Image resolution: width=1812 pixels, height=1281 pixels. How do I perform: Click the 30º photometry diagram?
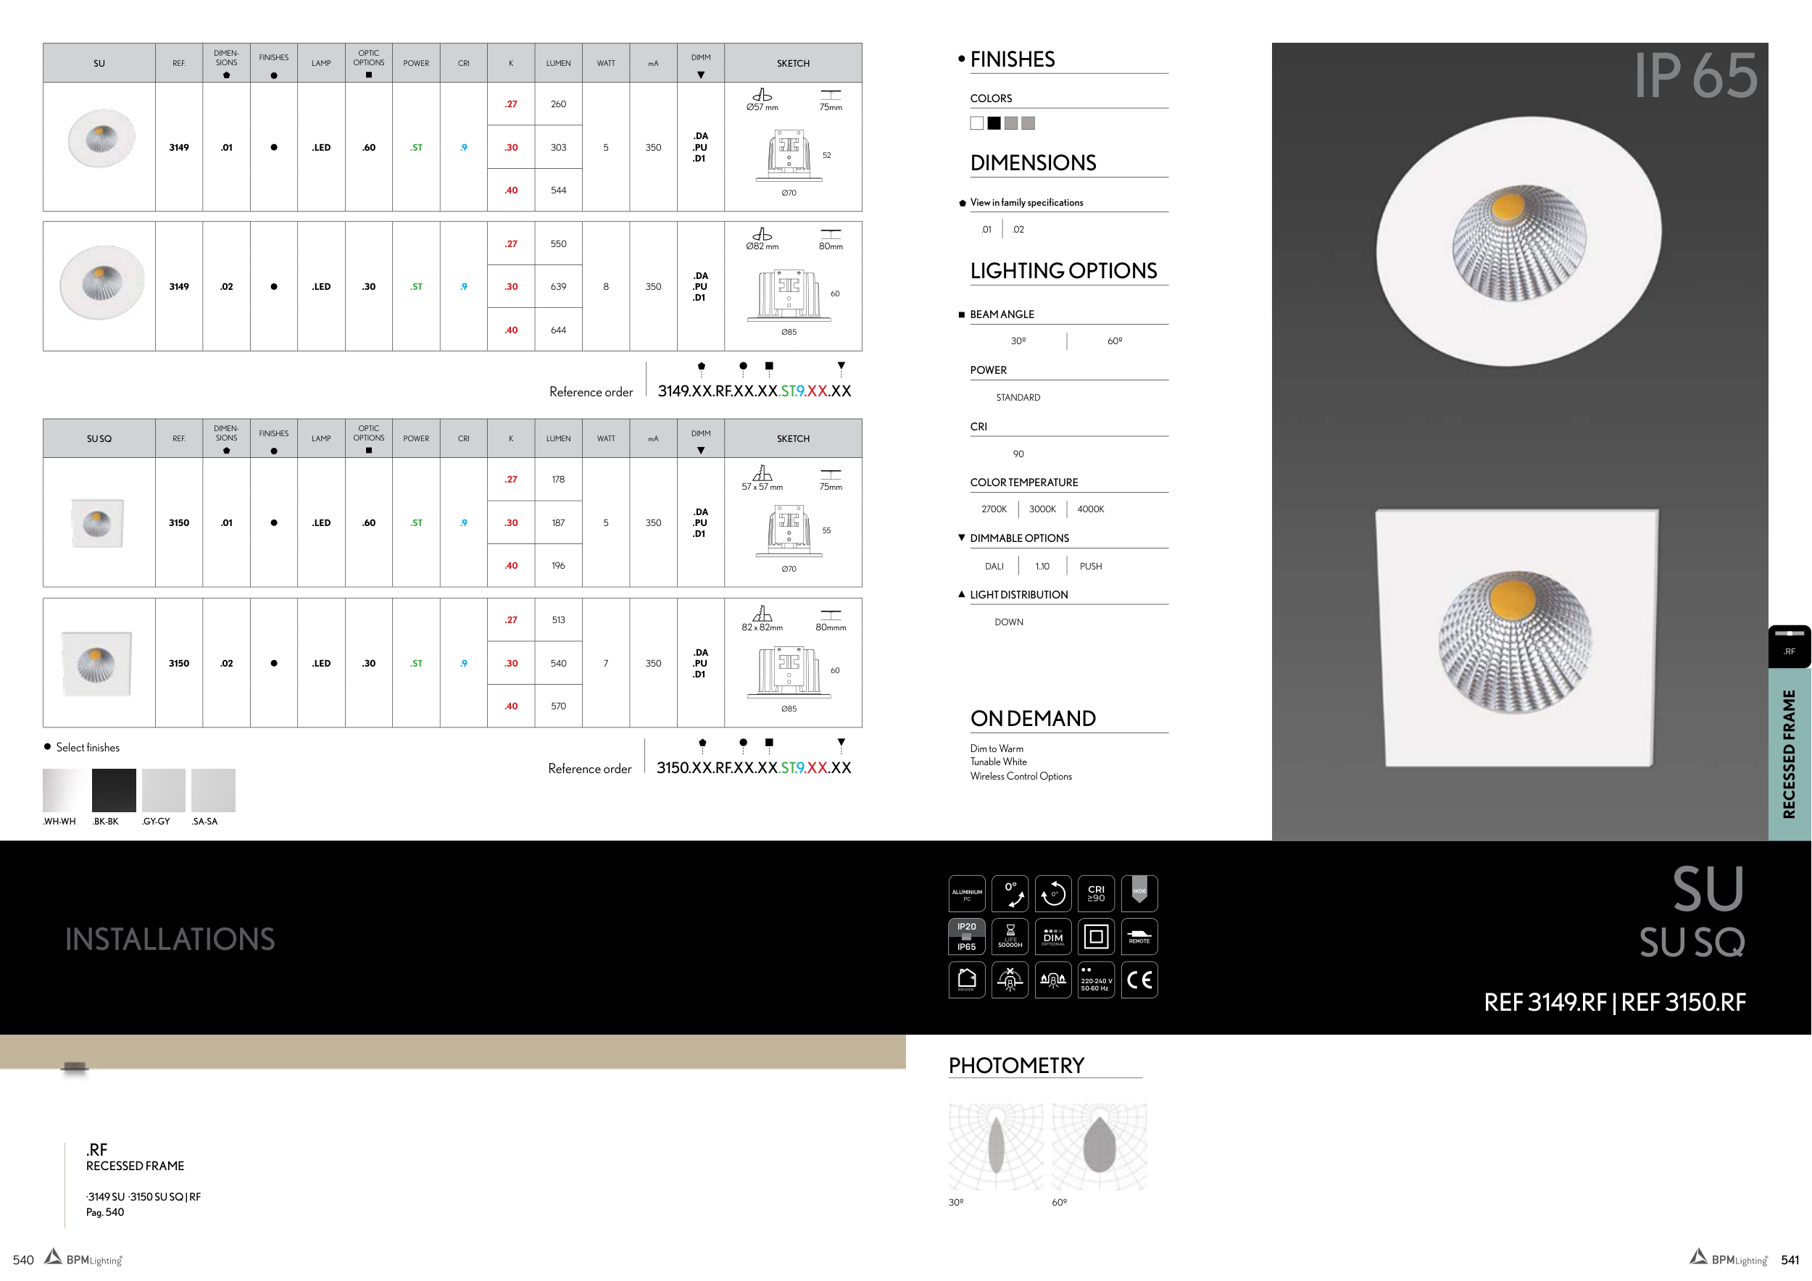click(x=995, y=1147)
